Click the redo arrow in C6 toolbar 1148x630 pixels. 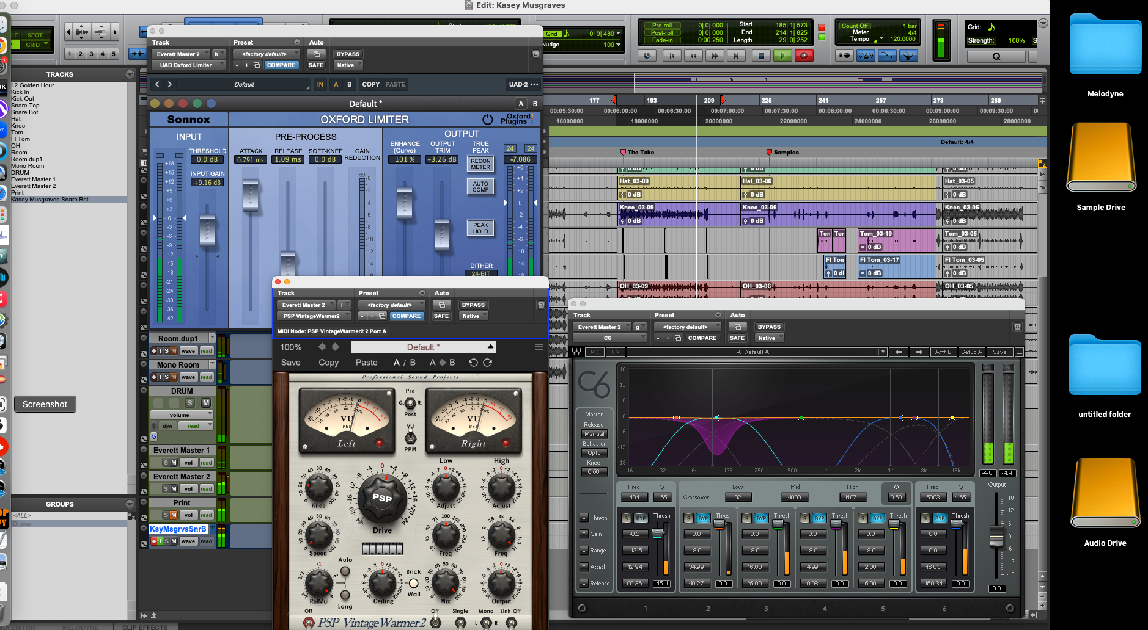click(x=616, y=352)
